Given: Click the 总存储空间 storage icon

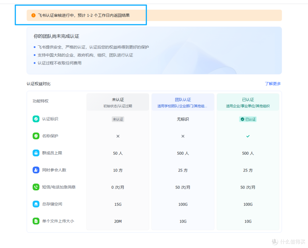Looking at the screenshot, I should [x=36, y=204].
